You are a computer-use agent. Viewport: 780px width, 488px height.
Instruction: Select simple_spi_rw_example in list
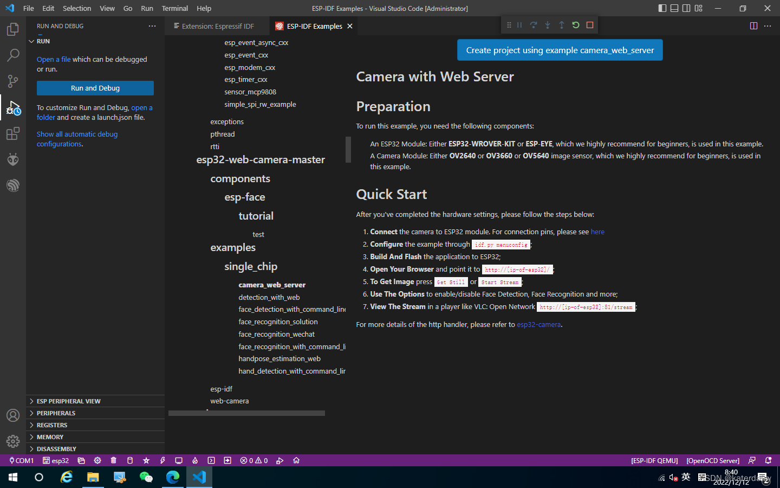pos(260,105)
